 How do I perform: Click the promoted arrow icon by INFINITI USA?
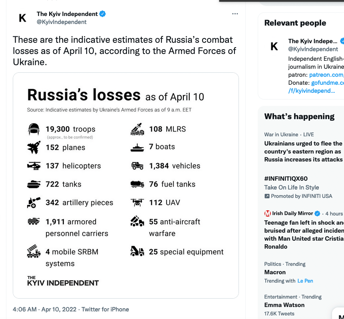[x=267, y=196]
